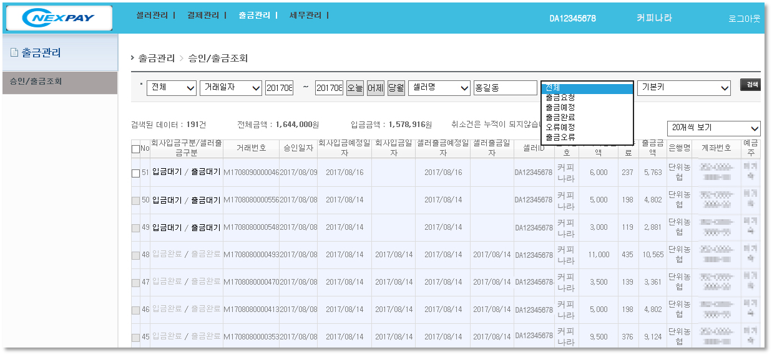772x355 pixels.
Task: Click the 로그아웃 link
Action: point(744,19)
